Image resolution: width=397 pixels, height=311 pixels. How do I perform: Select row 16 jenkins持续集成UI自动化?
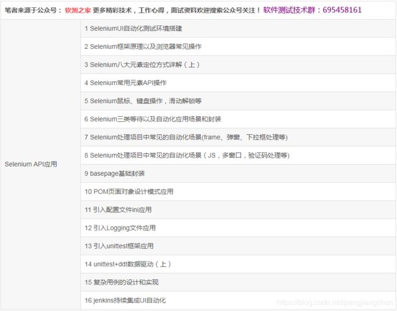coord(238,301)
